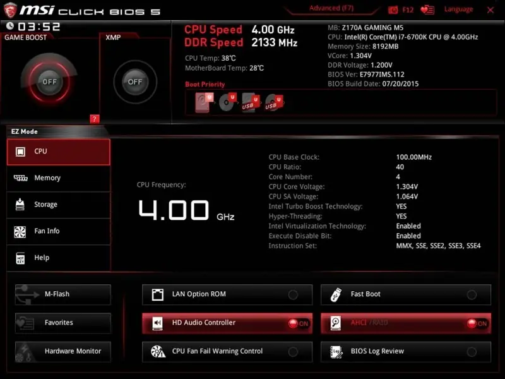Click the MB: Z170A GAMING M5 text
The height and width of the screenshot is (379, 505).
point(365,28)
